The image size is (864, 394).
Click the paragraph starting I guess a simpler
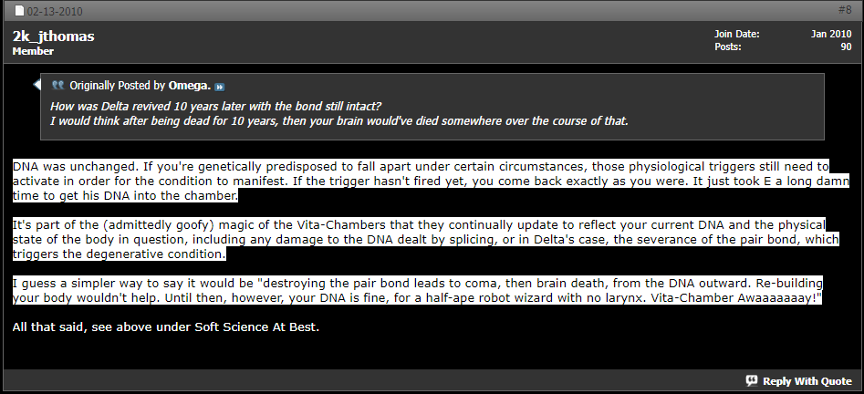click(418, 290)
